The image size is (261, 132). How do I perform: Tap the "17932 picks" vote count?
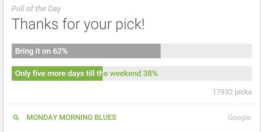[x=232, y=92]
